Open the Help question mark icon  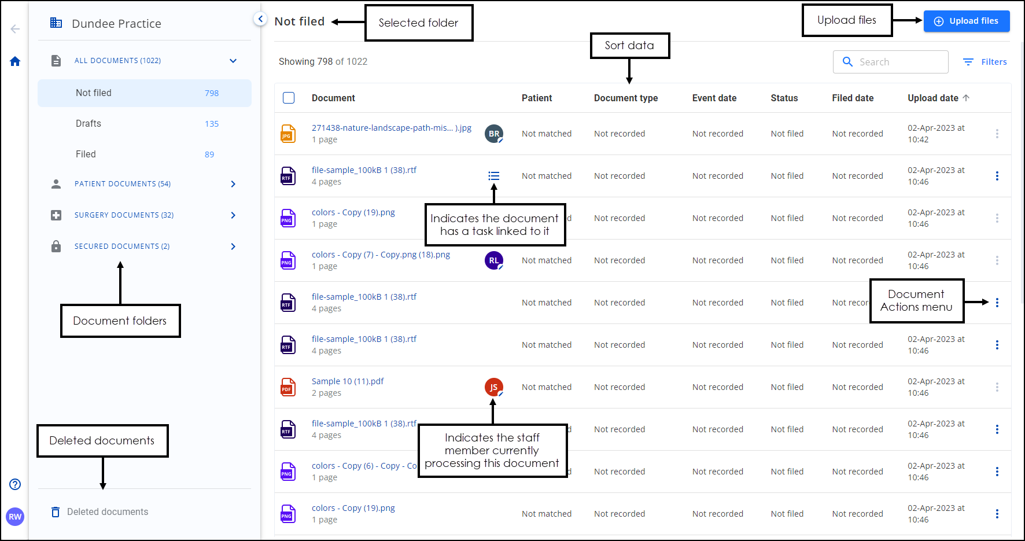click(x=15, y=484)
